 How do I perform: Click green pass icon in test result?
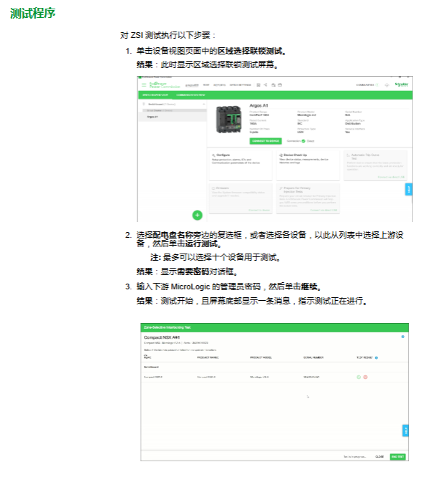[x=359, y=377]
